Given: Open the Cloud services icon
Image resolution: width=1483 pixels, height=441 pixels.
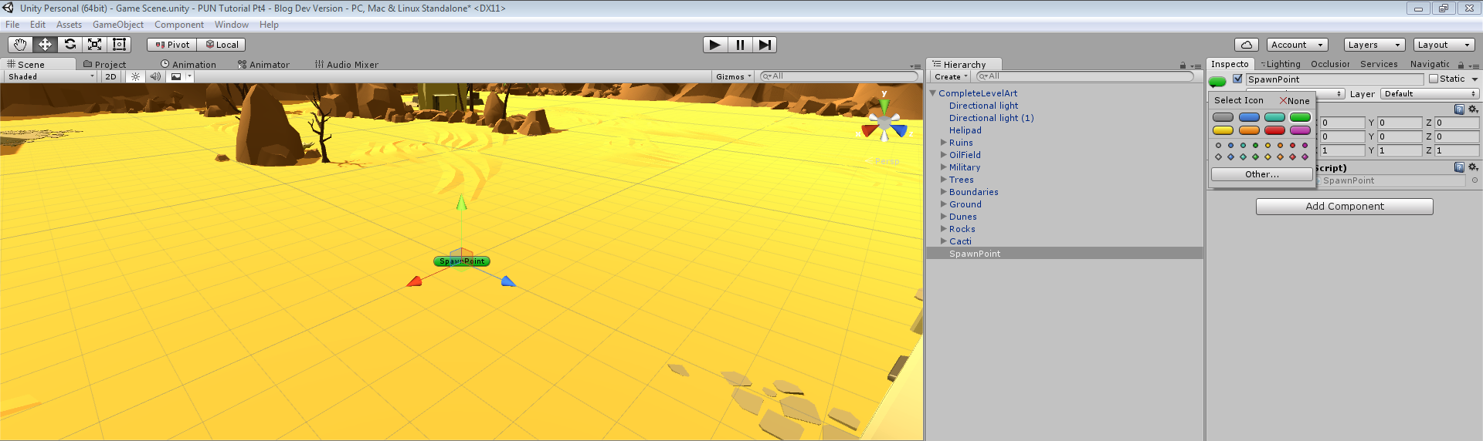Looking at the screenshot, I should (x=1246, y=45).
